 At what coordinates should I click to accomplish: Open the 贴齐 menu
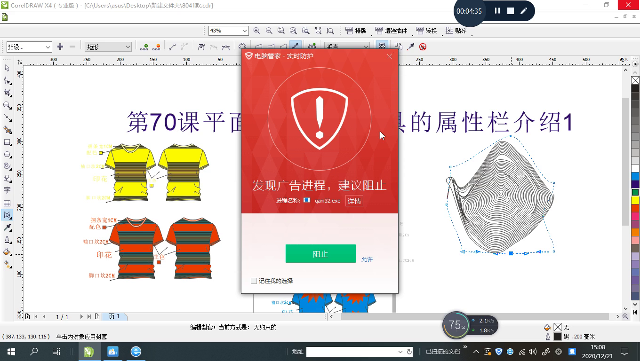pyautogui.click(x=456, y=31)
